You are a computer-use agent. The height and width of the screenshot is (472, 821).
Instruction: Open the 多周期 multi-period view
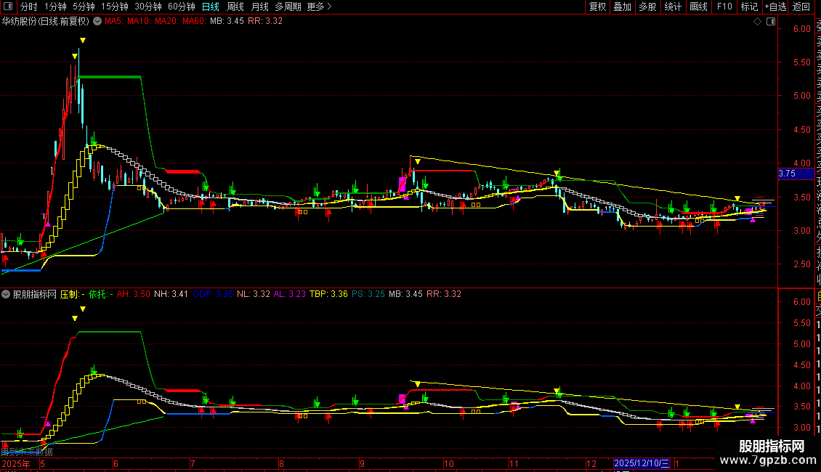coord(288,7)
